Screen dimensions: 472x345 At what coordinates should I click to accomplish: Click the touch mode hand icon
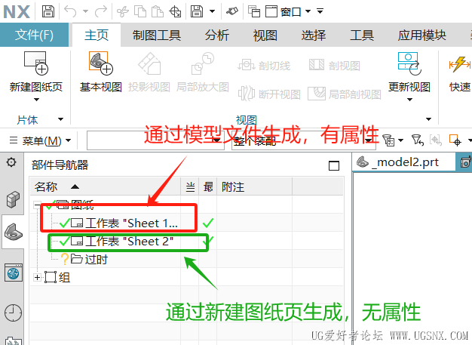pyautogui.click(x=231, y=11)
